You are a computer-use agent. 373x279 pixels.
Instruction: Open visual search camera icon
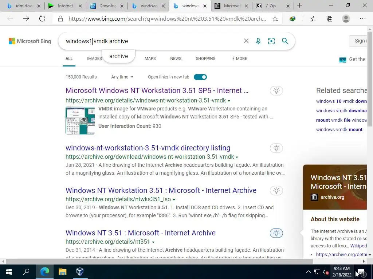tap(271, 41)
